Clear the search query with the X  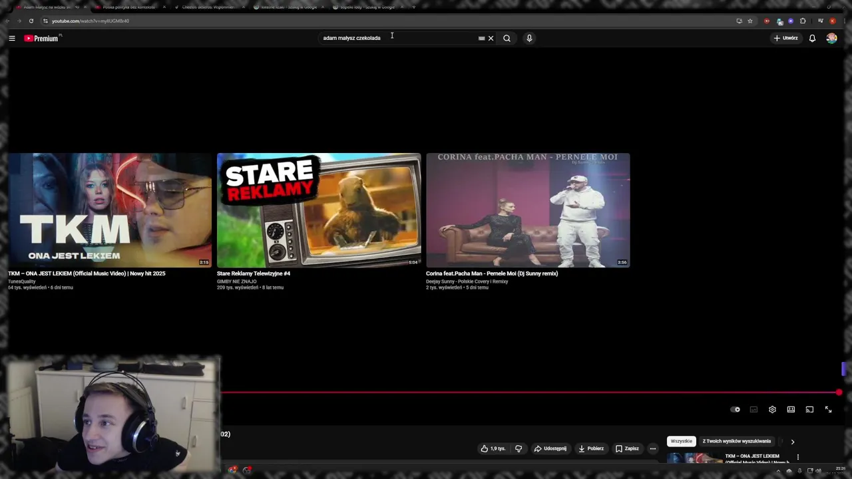coord(491,38)
